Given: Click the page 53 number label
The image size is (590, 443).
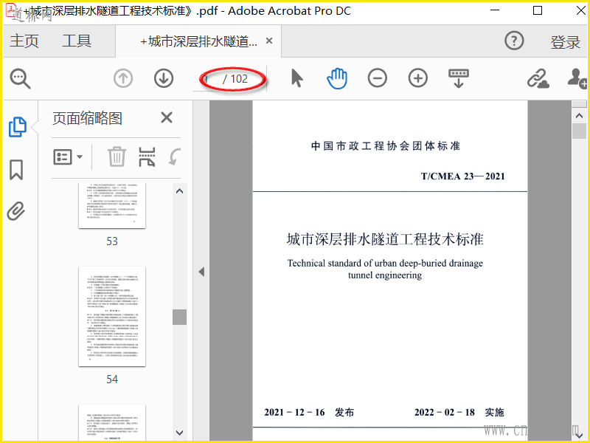Looking at the screenshot, I should (112, 241).
